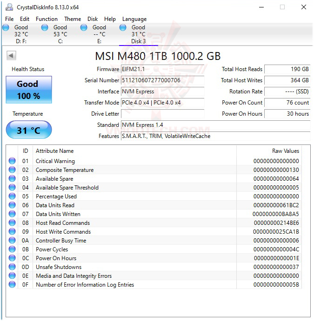The image size is (314, 321).
Task: Click the Features field
Action: click(x=216, y=136)
